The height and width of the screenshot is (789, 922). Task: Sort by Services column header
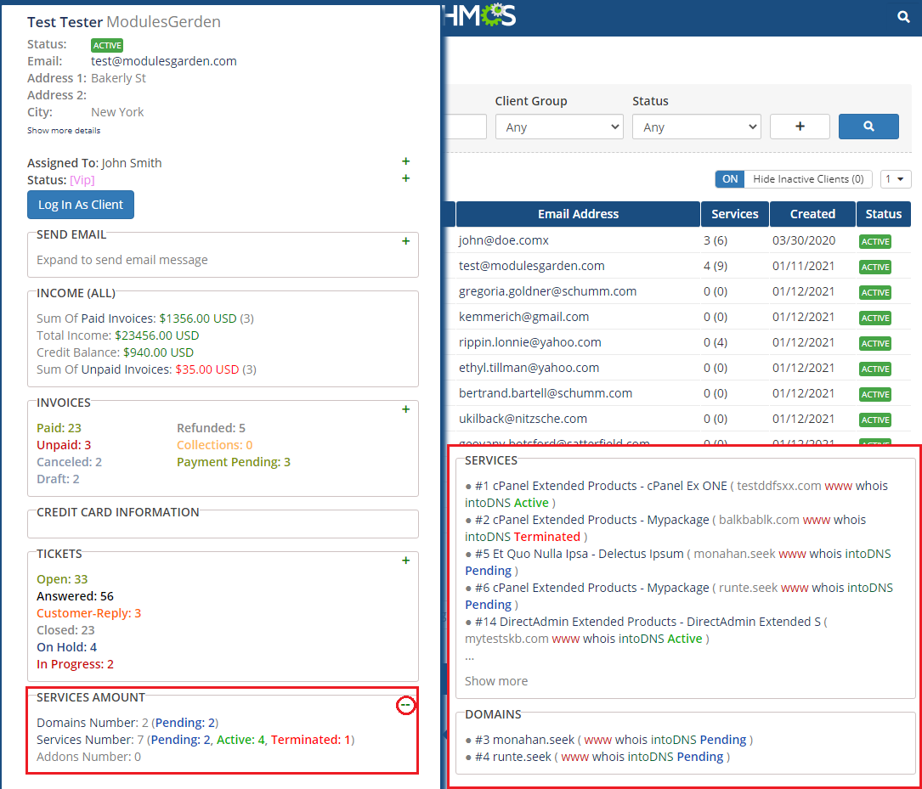pos(734,214)
